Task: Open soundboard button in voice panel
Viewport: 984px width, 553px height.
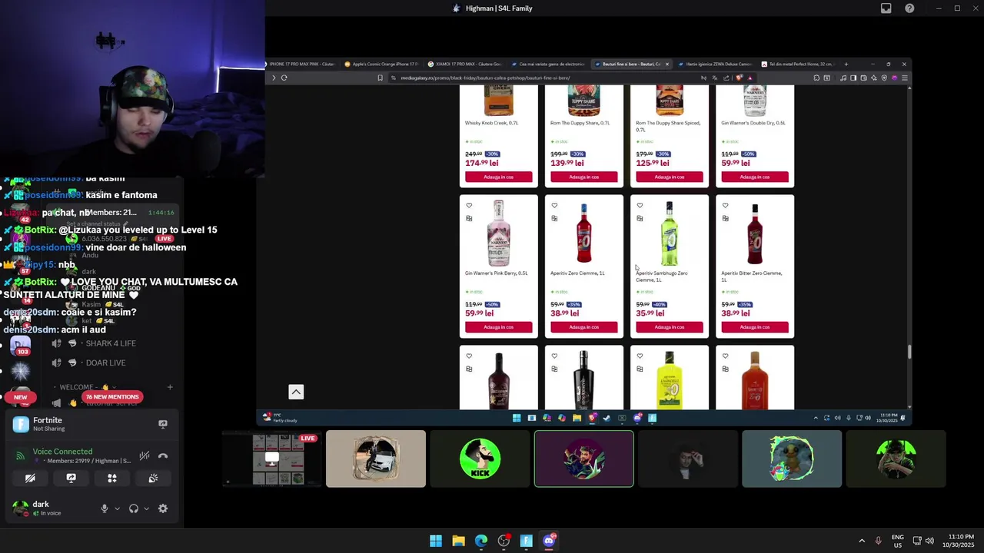Action: click(153, 478)
